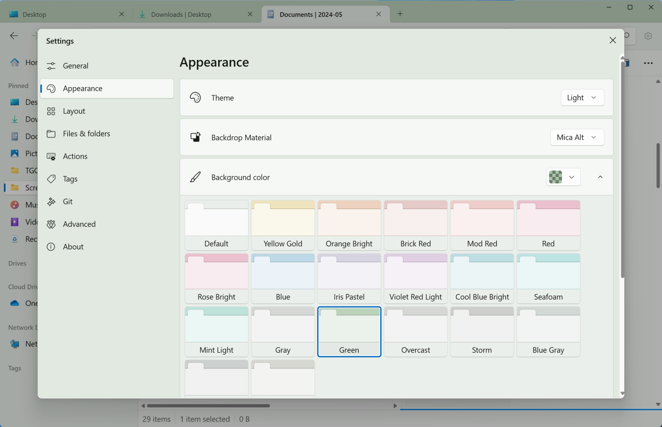The image size is (662, 427).
Task: Click the Tags label icon
Action: (51, 179)
